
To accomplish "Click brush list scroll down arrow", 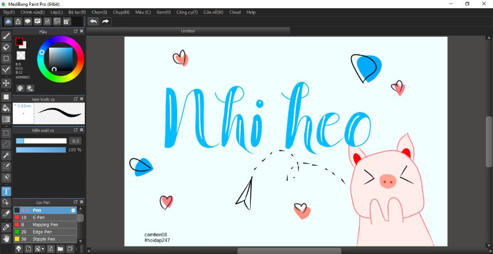I will pyautogui.click(x=80, y=241).
